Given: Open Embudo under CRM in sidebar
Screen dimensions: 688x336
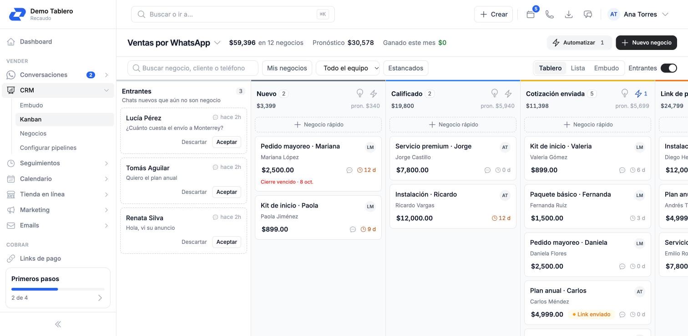Looking at the screenshot, I should pos(64,105).
